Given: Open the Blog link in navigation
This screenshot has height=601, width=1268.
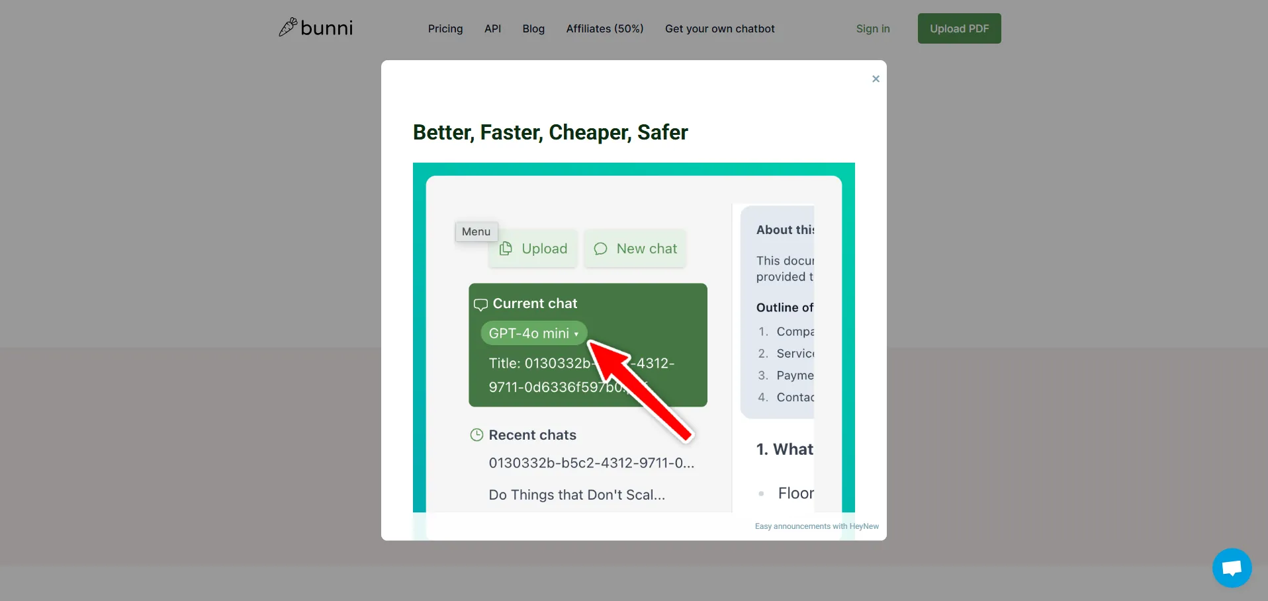Looking at the screenshot, I should [533, 28].
